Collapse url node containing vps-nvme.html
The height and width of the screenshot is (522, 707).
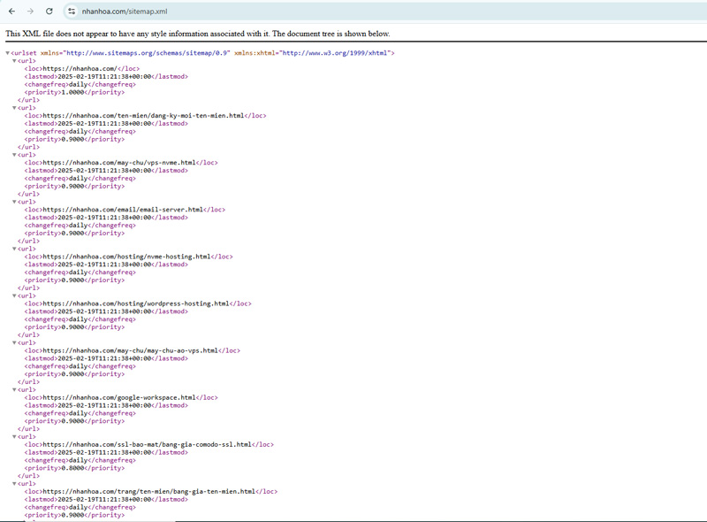click(x=15, y=155)
